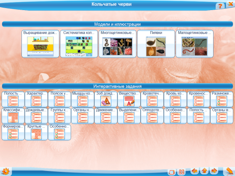235x176 pixels.
Task: Switch to grid view icon in bottom bar
Action: pos(182,172)
